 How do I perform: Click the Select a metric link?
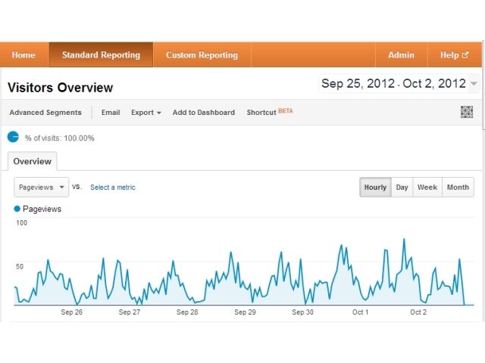click(x=113, y=188)
